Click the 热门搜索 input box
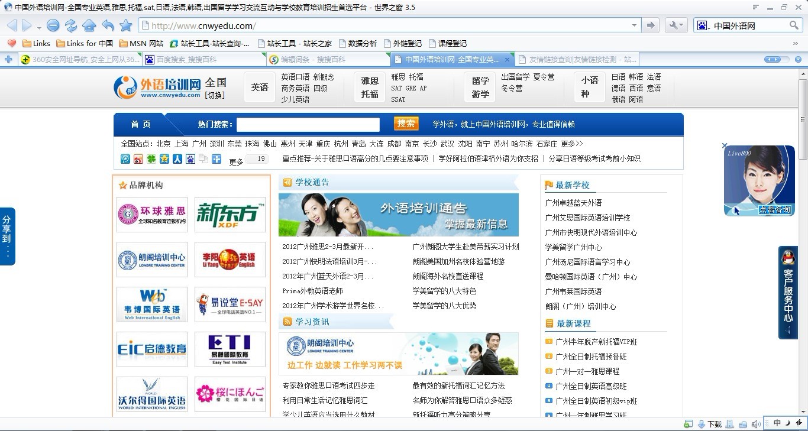Image resolution: width=808 pixels, height=431 pixels. click(x=308, y=125)
